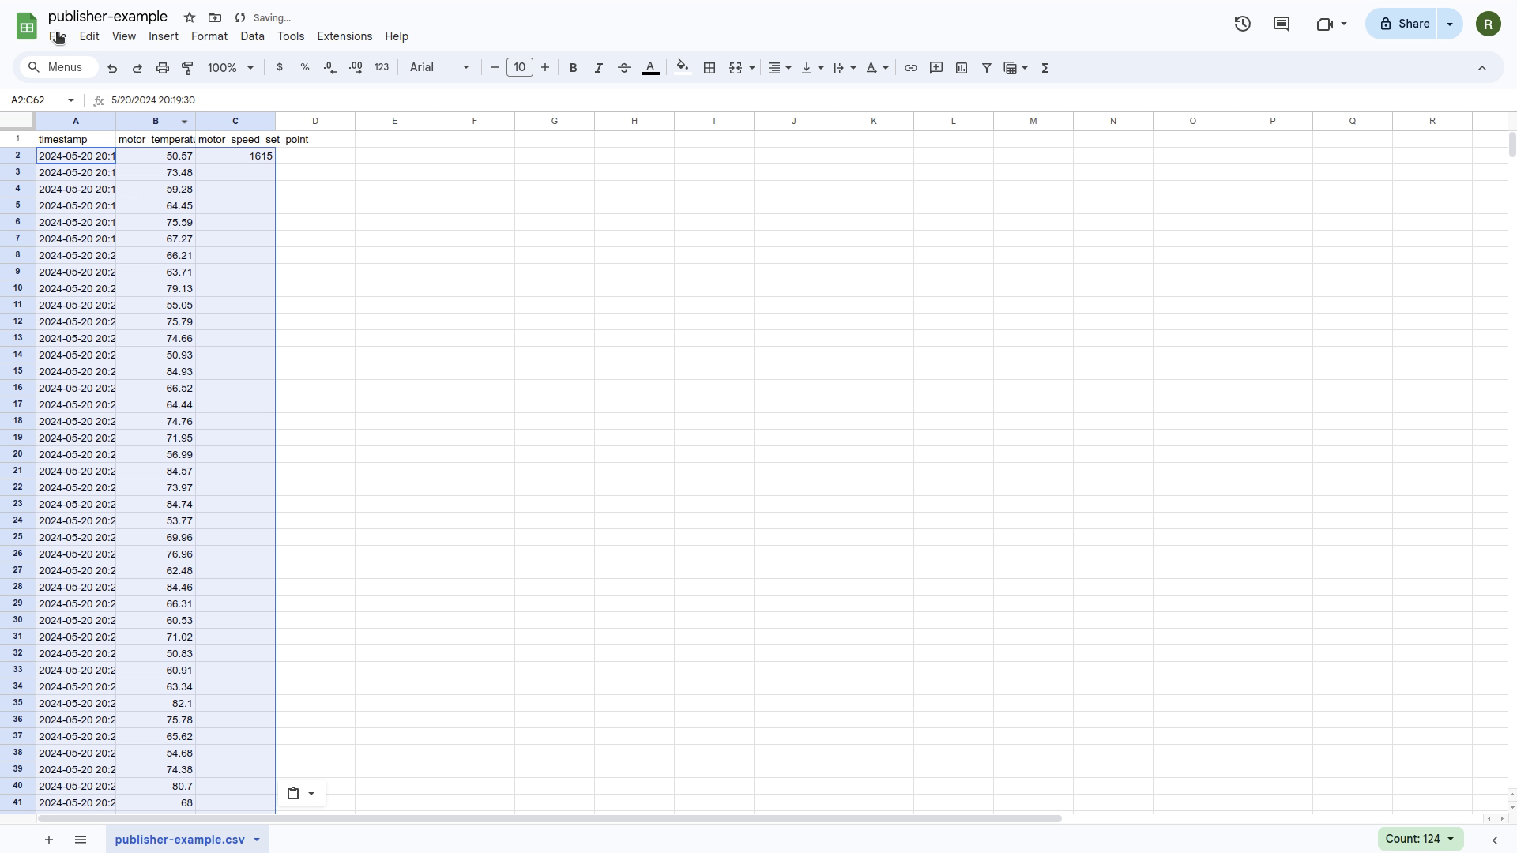Click the Share button
The height and width of the screenshot is (853, 1517).
pos(1404,24)
